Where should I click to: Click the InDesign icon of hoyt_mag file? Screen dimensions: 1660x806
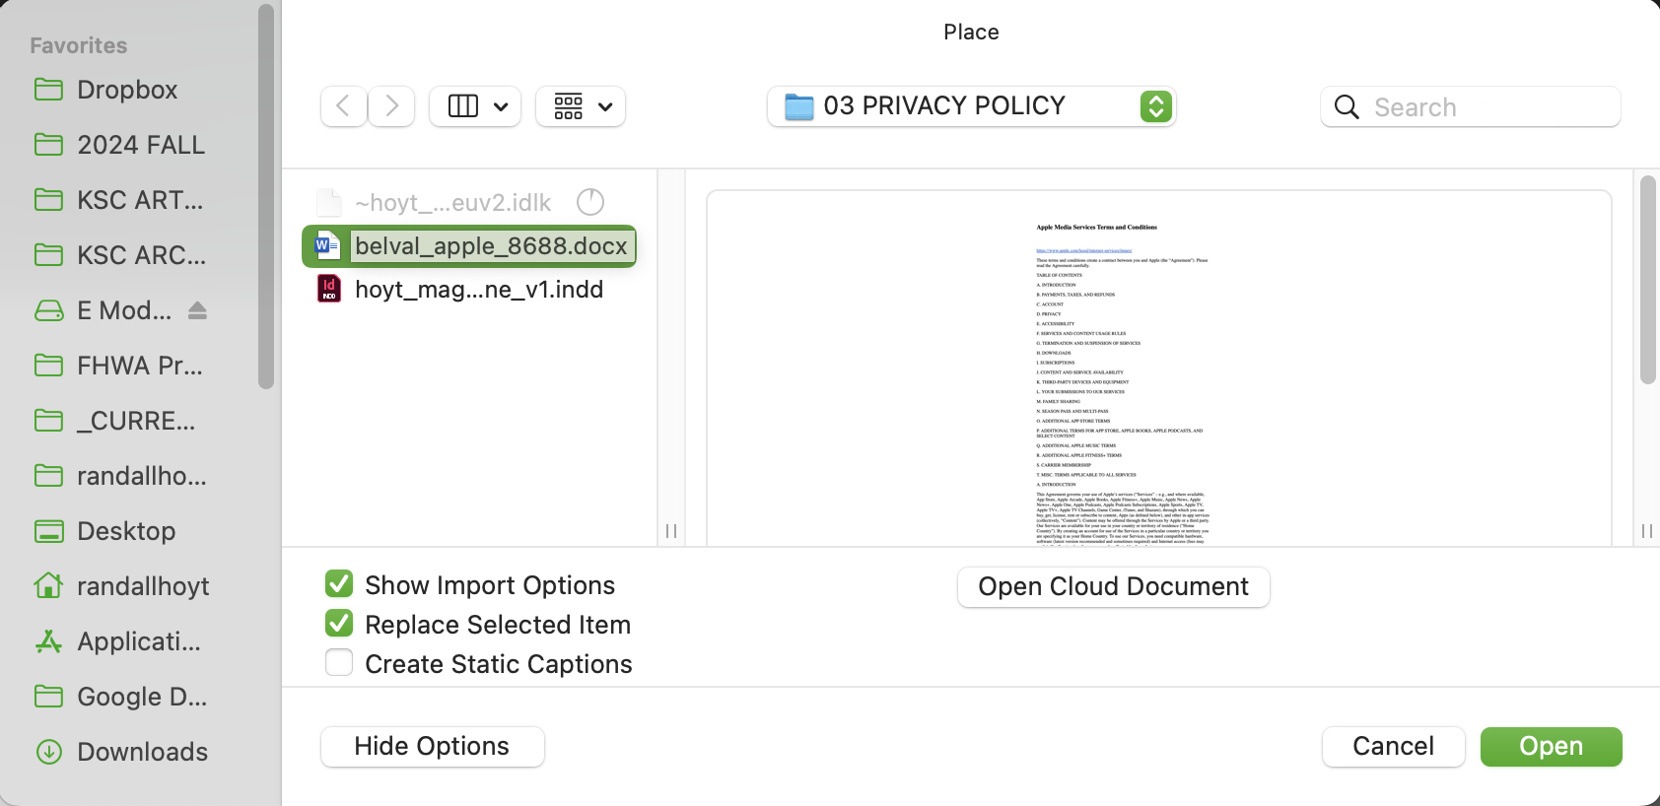coord(329,289)
